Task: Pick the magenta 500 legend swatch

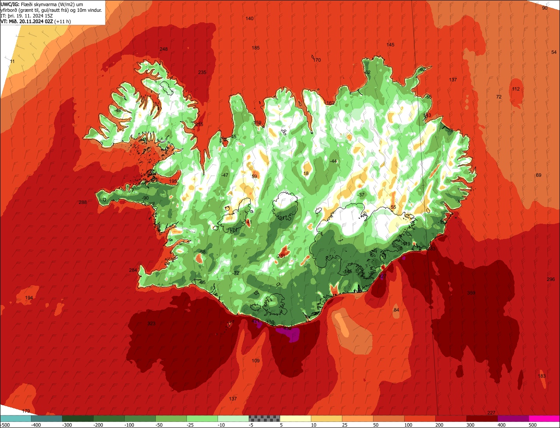Action: [x=544, y=418]
